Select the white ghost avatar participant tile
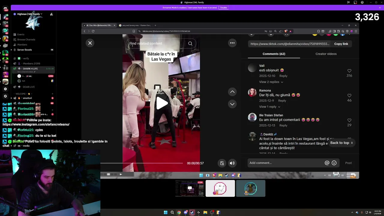The width and height of the screenshot is (384, 216). coord(220,188)
